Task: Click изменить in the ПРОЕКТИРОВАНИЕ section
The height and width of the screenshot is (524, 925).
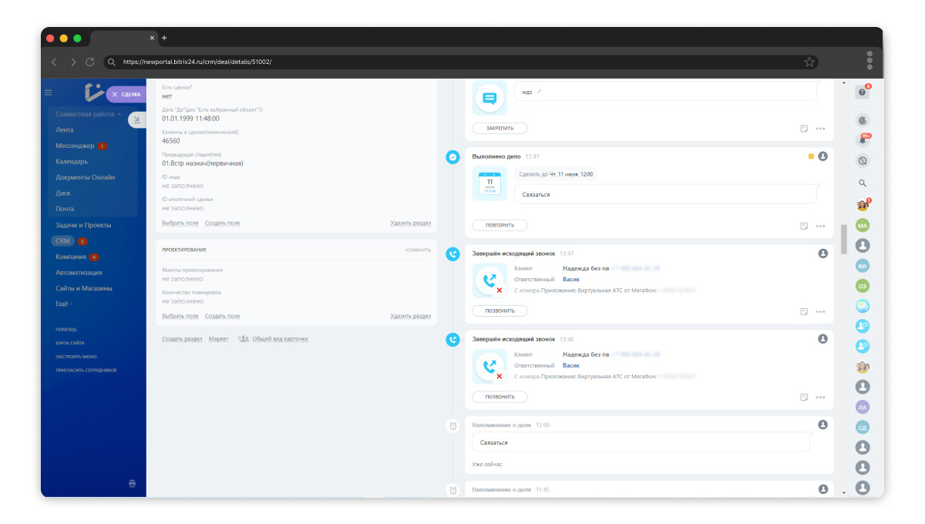Action: [x=419, y=250]
